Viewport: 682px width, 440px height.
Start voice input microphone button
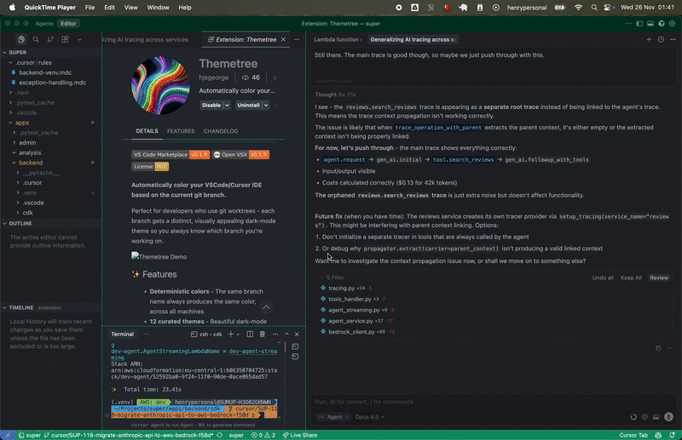point(668,417)
